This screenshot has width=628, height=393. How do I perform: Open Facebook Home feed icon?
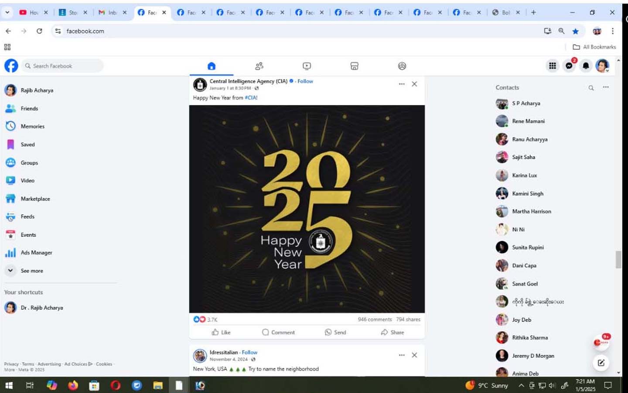click(212, 66)
